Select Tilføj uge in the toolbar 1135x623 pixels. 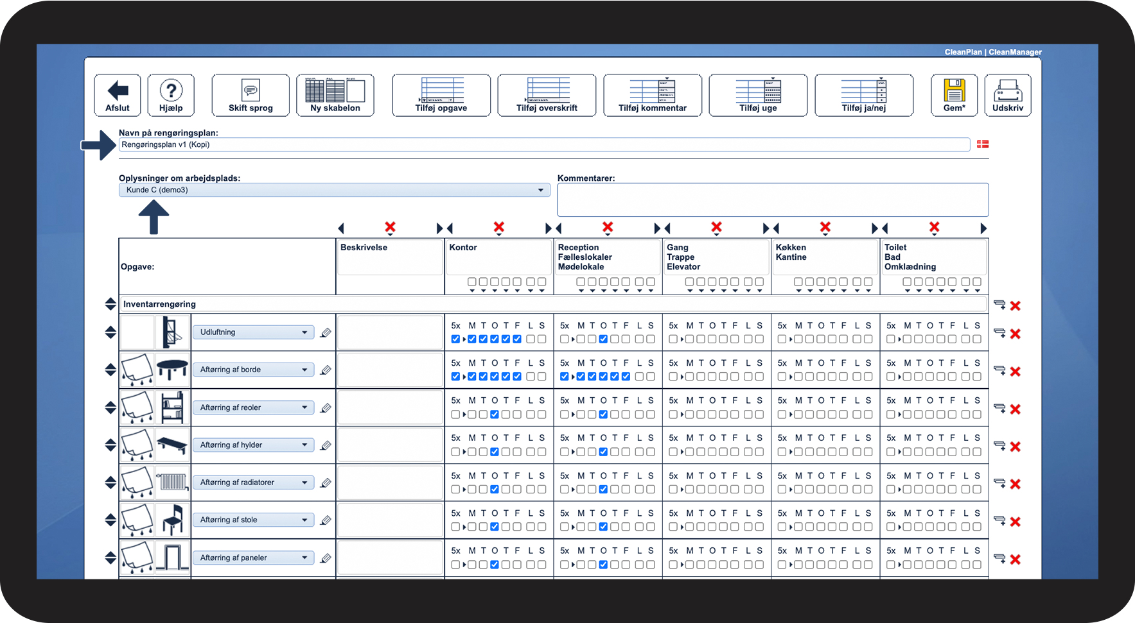pos(758,95)
